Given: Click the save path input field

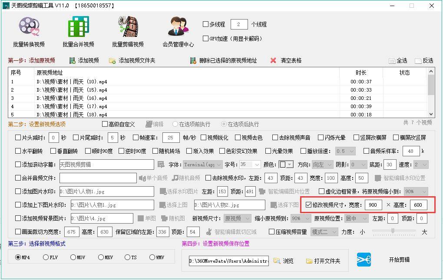Looking at the screenshot, I should tap(229, 261).
